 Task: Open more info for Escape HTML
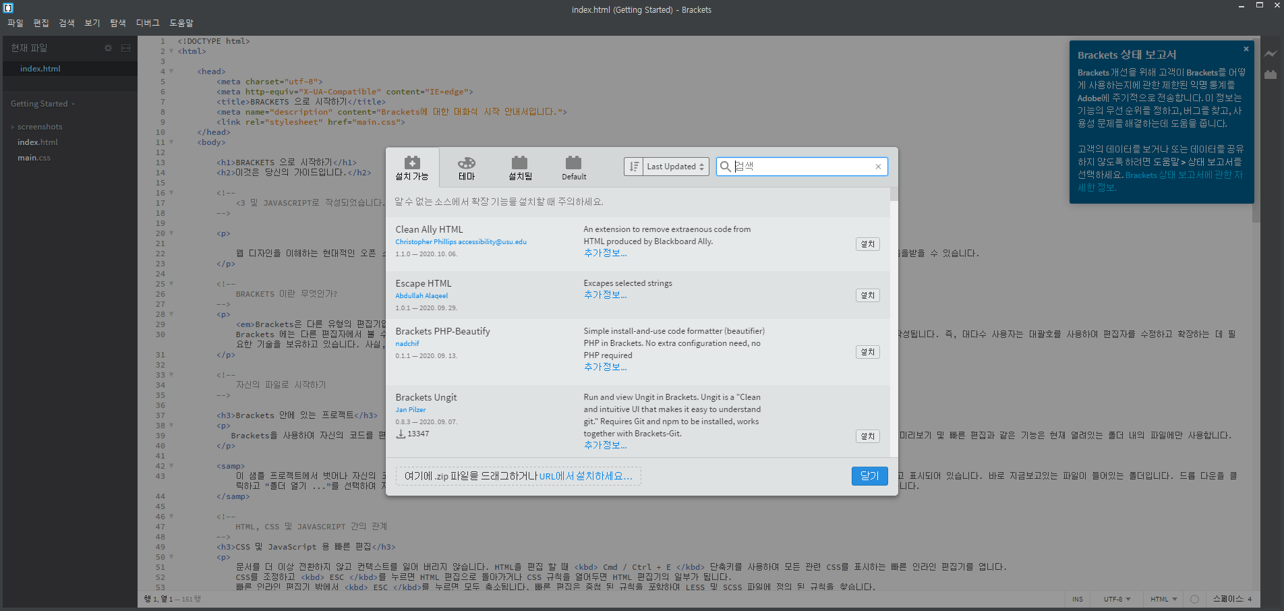point(605,295)
